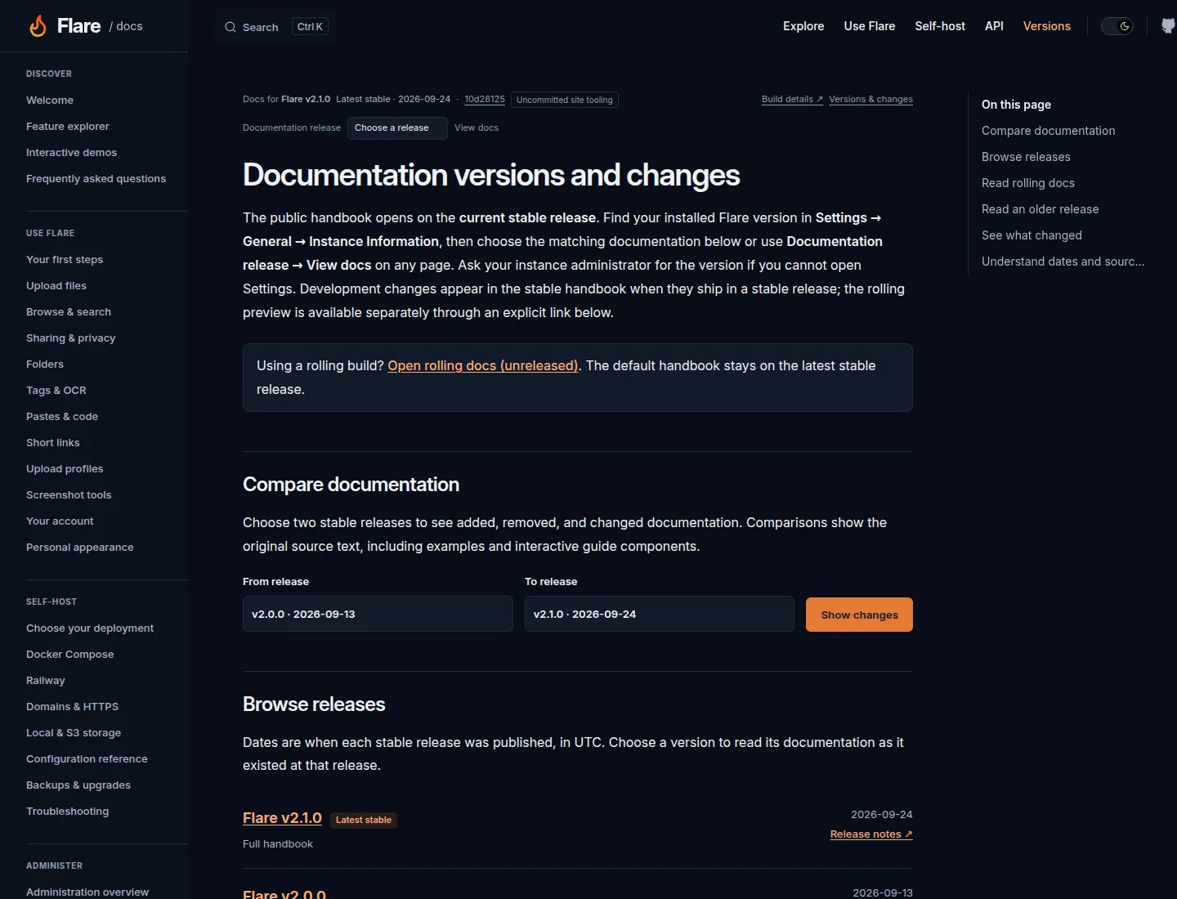Open rolling docs (unreleased) link
The width and height of the screenshot is (1177, 899).
483,366
